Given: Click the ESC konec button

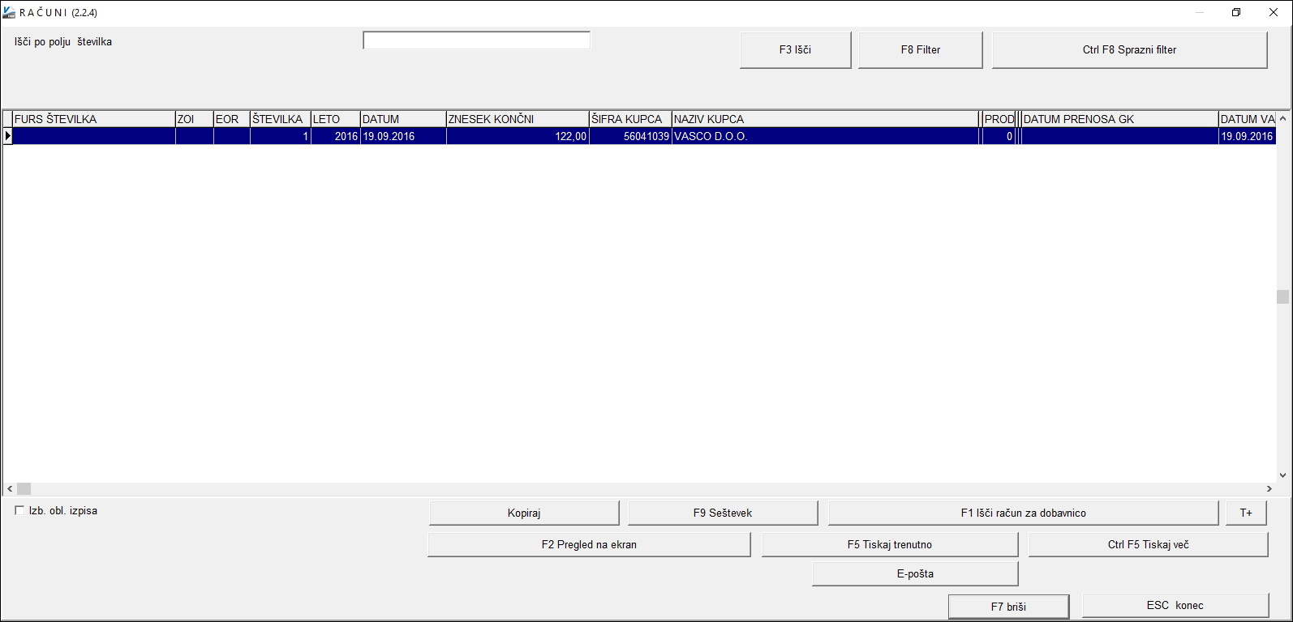Looking at the screenshot, I should 1175,605.
